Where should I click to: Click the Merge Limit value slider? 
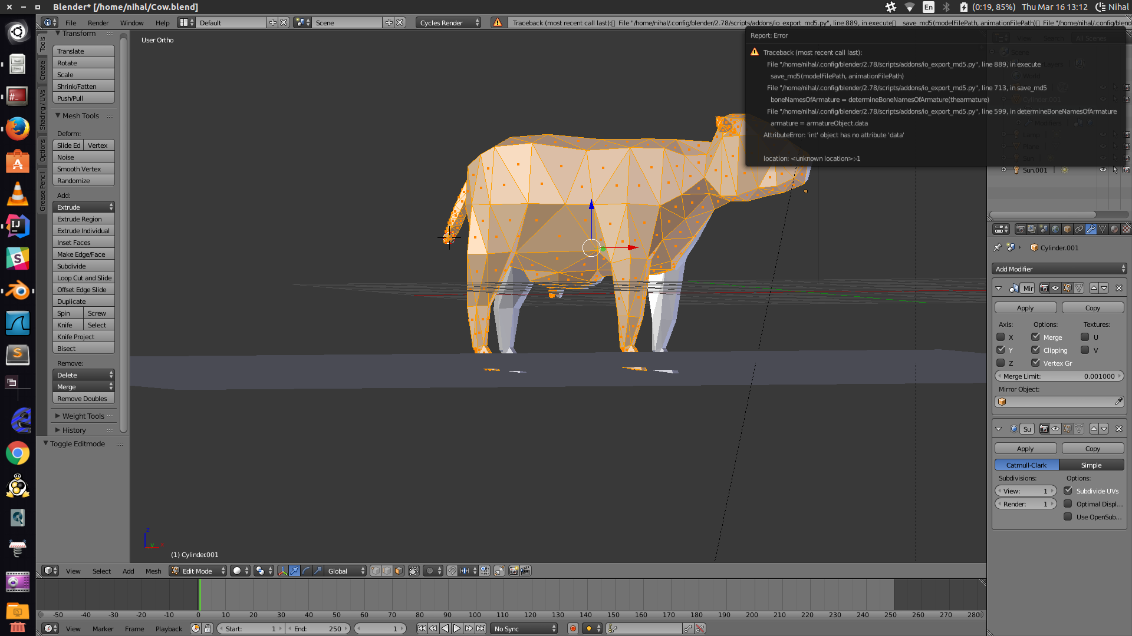tap(1059, 376)
